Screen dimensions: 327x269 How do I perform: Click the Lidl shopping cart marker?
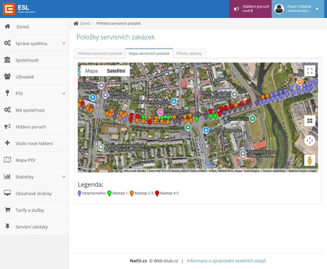point(93,97)
